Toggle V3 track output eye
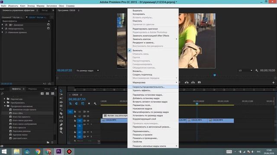Viewport: 277px width, 155px height. click(x=88, y=112)
